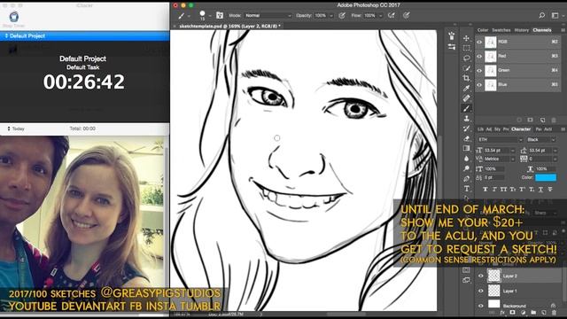Screen dimensions: 567x319
Task: Add adjustment layer icon
Action: (523, 313)
